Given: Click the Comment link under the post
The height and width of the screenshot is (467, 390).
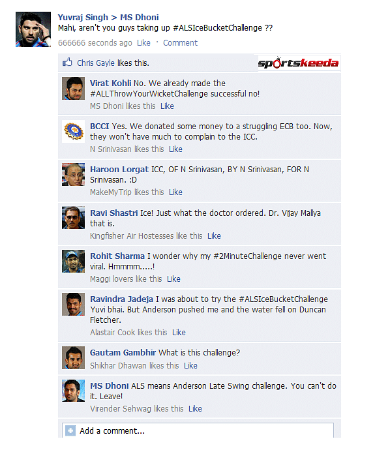Looking at the screenshot, I should tap(180, 43).
